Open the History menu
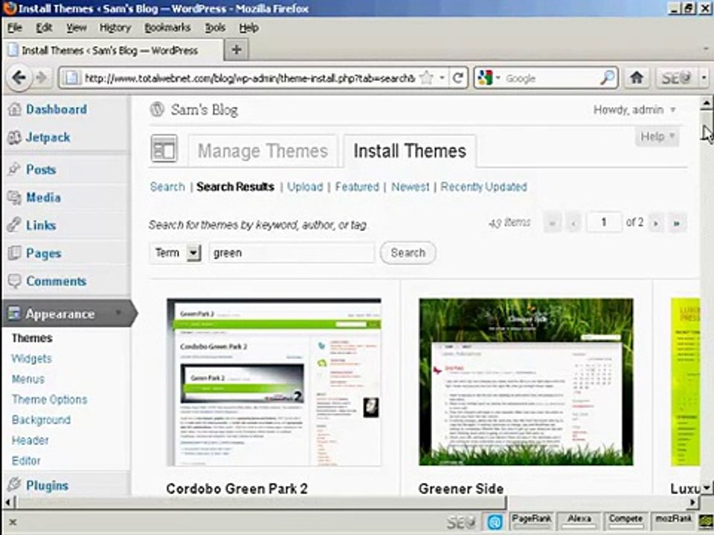This screenshot has height=535, width=714. click(x=115, y=27)
